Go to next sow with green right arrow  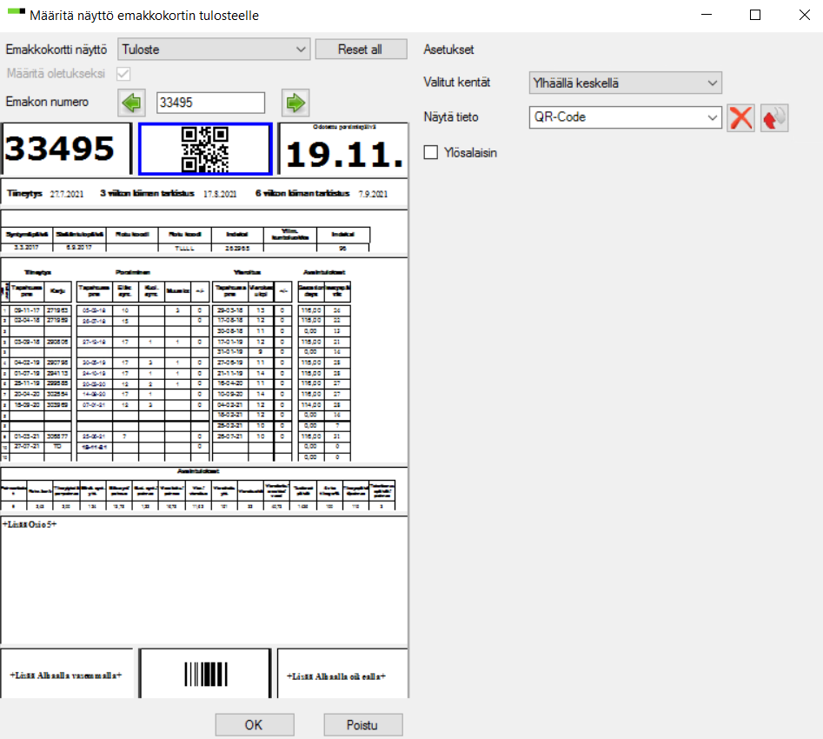[295, 103]
